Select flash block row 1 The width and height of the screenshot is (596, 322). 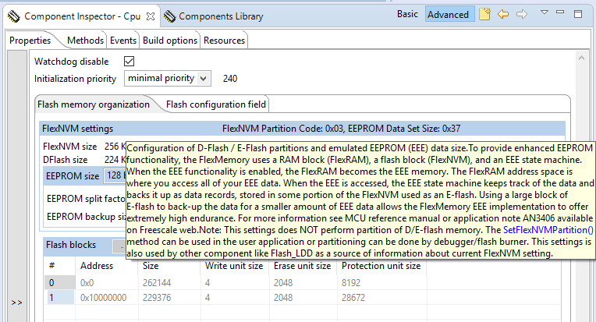pyautogui.click(x=59, y=297)
